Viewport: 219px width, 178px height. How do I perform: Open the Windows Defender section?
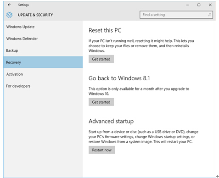click(x=43, y=39)
